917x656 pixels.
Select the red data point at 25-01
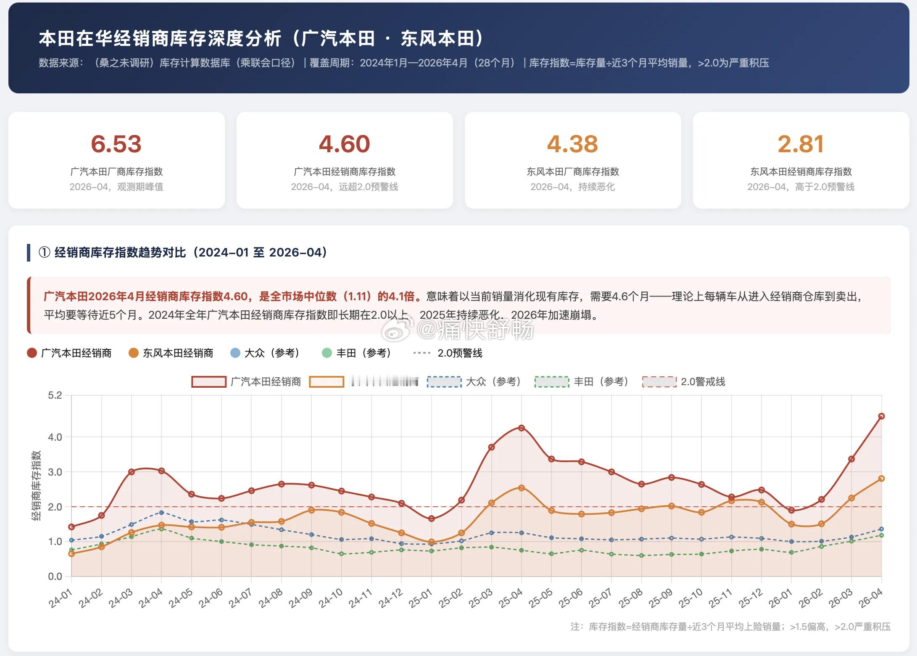tap(432, 518)
